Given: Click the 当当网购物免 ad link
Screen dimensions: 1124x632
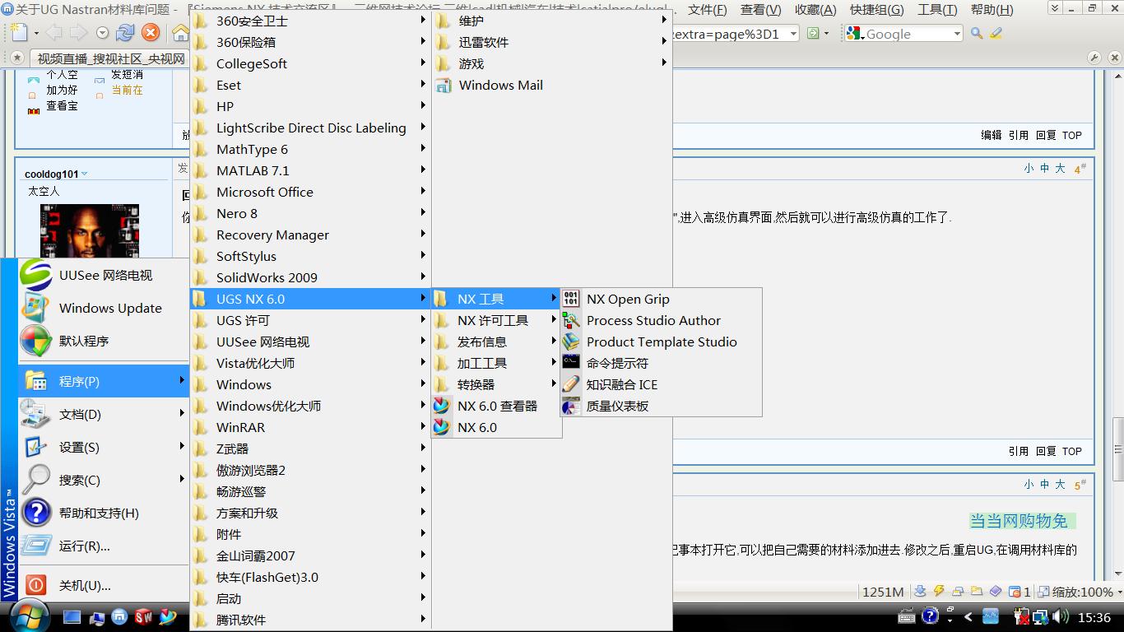Looking at the screenshot, I should (x=1019, y=521).
